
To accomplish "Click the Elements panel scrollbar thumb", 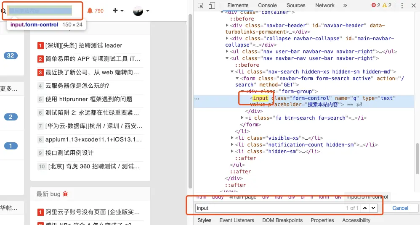I will [417, 159].
